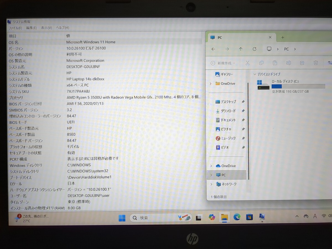The width and height of the screenshot is (332, 249).
Task: Open ダウンロード in quick access
Action: (x=226, y=111)
